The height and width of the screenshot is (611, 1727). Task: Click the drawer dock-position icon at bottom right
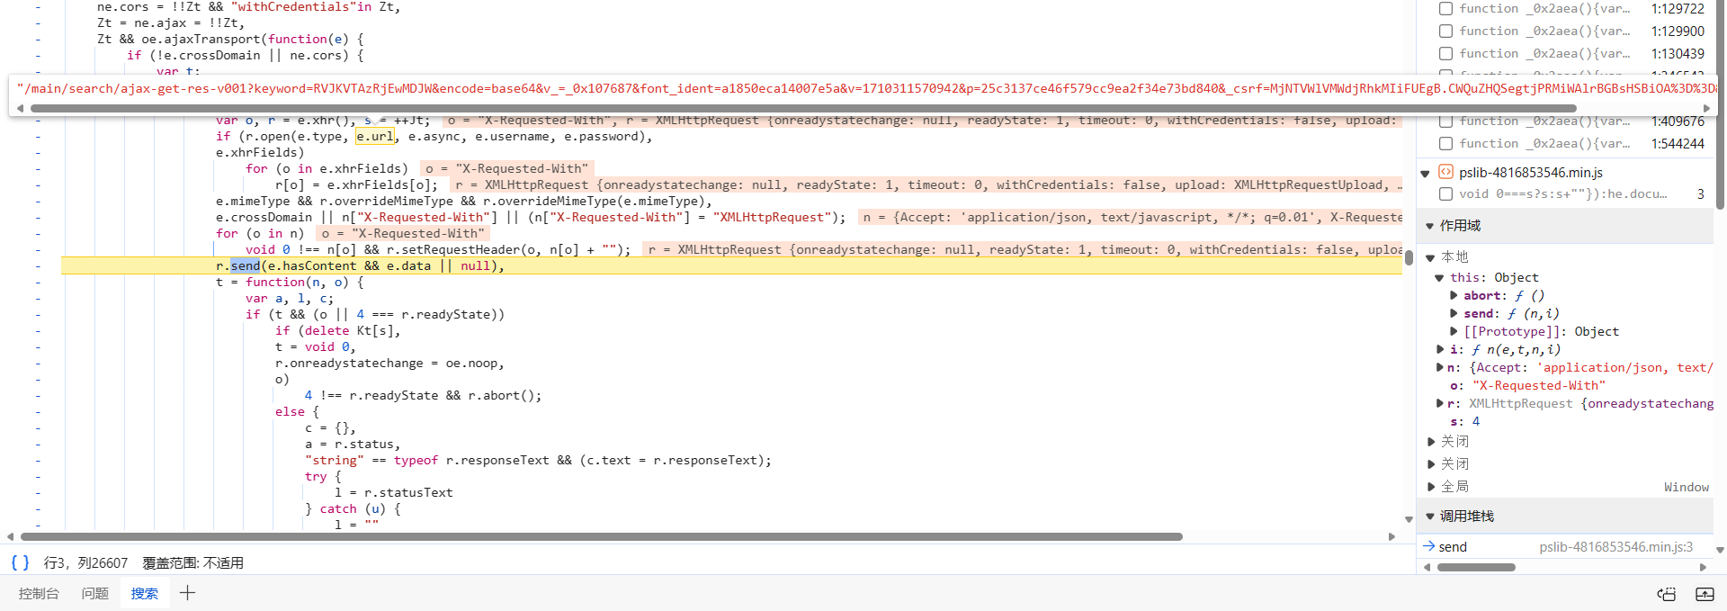coord(1667,594)
